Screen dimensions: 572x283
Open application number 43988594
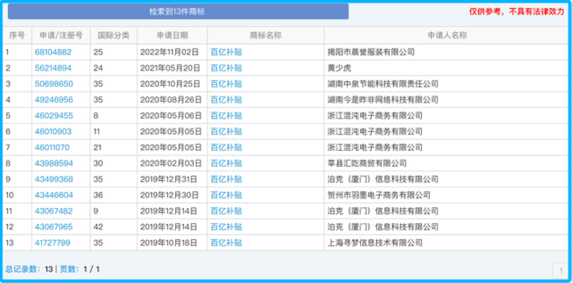[54, 164]
